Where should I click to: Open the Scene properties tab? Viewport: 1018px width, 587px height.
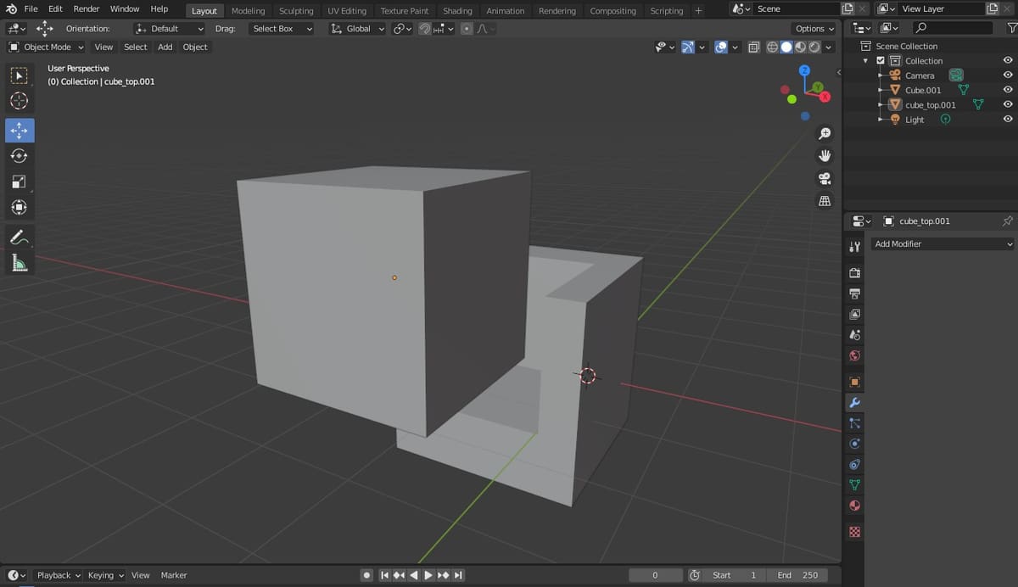click(854, 335)
